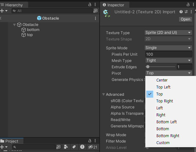Go back from prefab mode arrow
The image size is (196, 152).
(1, 18)
